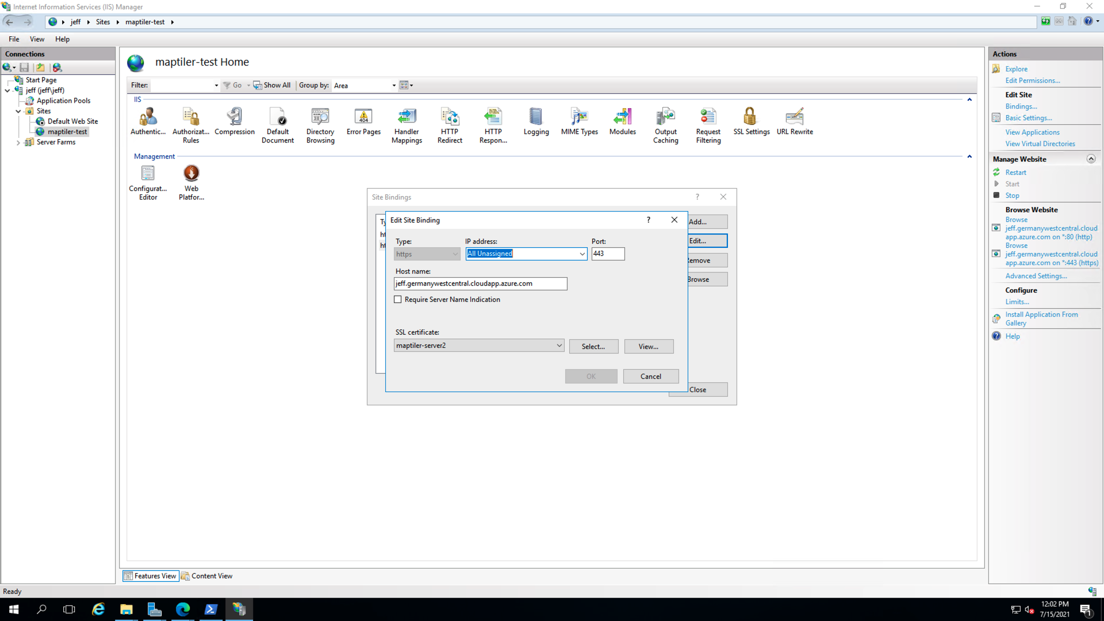Open the Handler Mappings icon

pyautogui.click(x=407, y=125)
